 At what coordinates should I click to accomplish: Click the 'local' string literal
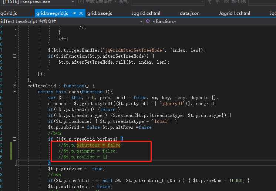coord(162,121)
